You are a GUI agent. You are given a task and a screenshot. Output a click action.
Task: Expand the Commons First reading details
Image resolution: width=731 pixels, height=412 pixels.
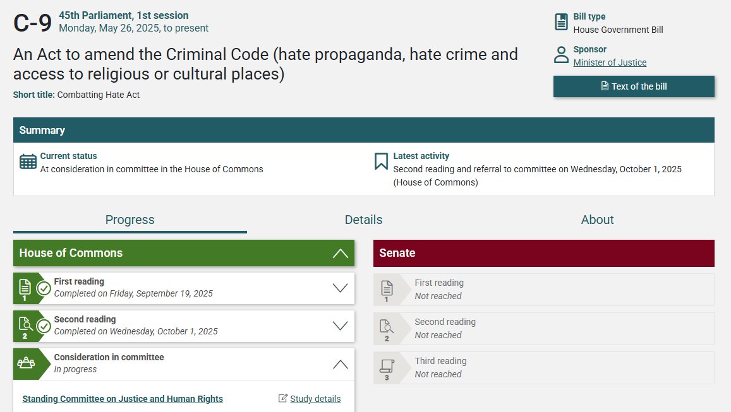point(340,288)
